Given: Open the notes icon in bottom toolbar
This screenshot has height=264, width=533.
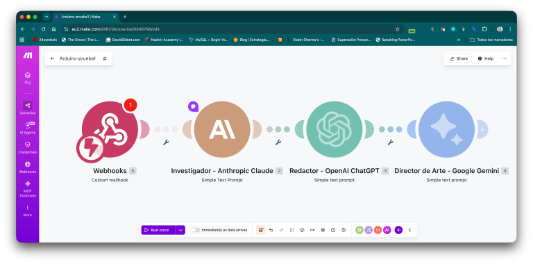Looking at the screenshot, I should click(333, 230).
